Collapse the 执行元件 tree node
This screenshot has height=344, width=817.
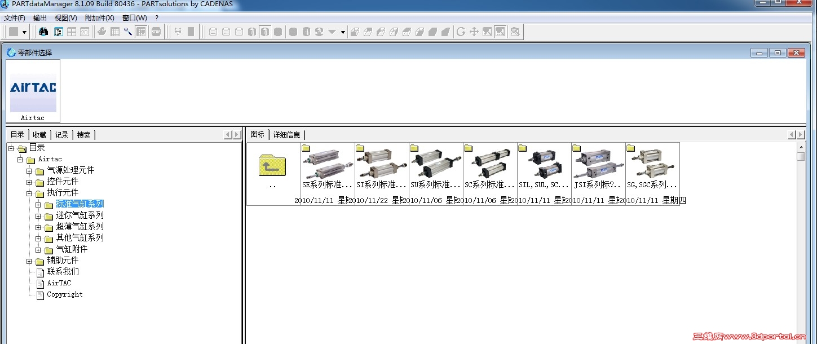(x=29, y=193)
